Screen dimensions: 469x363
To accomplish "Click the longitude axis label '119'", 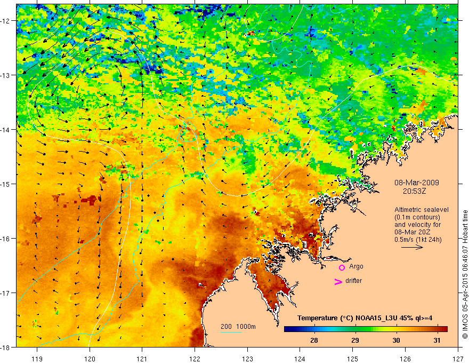I will click(x=37, y=359).
